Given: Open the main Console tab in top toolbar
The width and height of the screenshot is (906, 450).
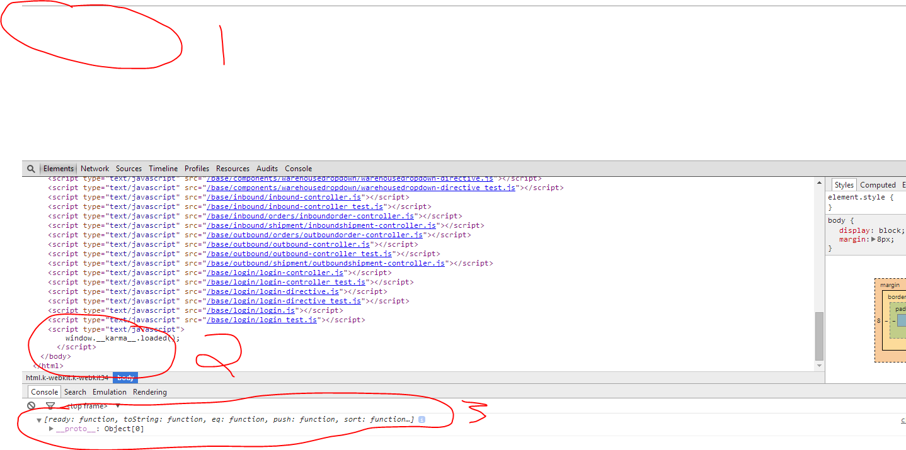Looking at the screenshot, I should tap(299, 169).
